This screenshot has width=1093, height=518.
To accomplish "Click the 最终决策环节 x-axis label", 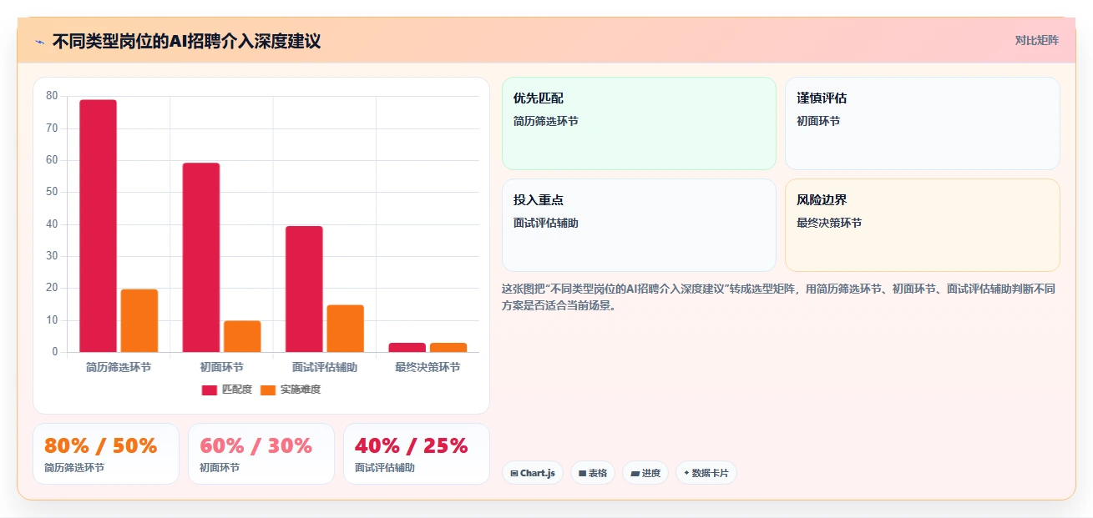I will pyautogui.click(x=428, y=367).
